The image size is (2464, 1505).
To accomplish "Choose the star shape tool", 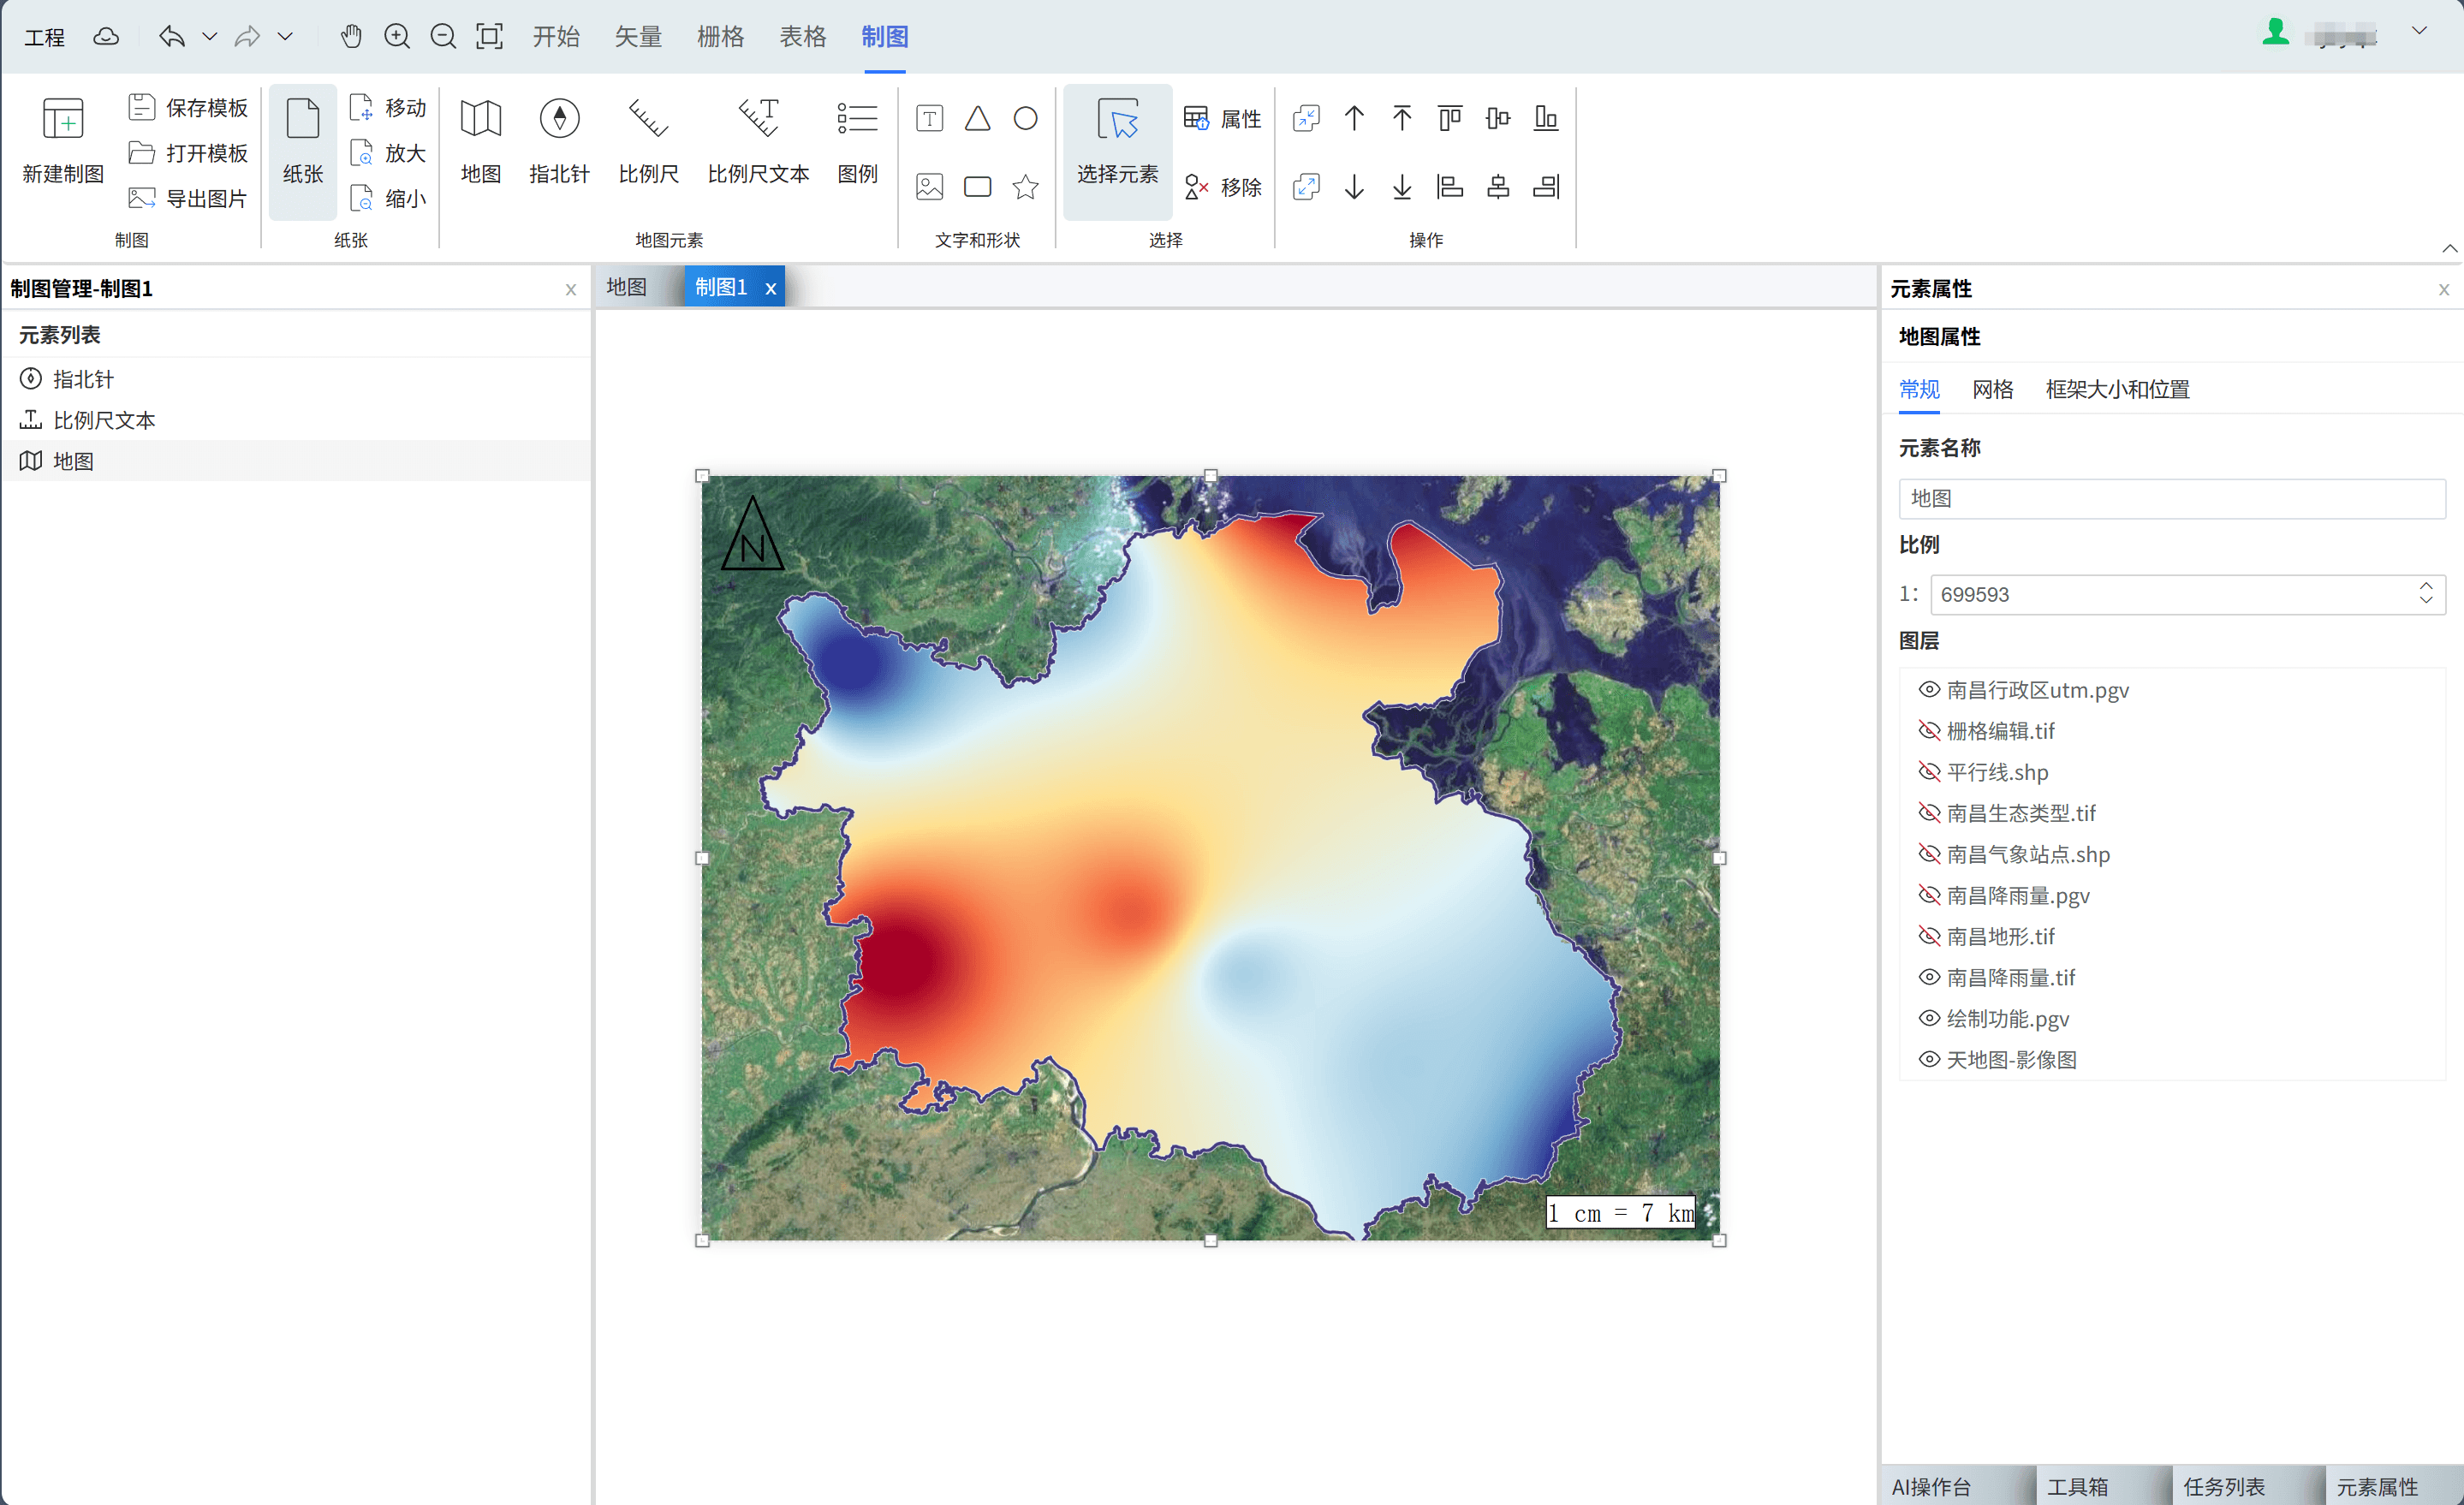I will (1025, 187).
